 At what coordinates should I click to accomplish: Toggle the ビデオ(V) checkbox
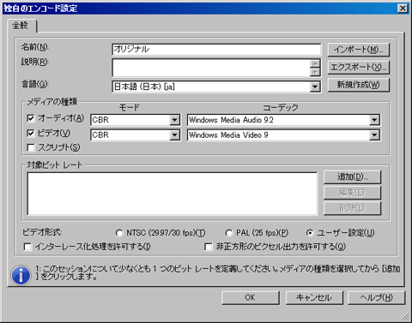click(31, 133)
